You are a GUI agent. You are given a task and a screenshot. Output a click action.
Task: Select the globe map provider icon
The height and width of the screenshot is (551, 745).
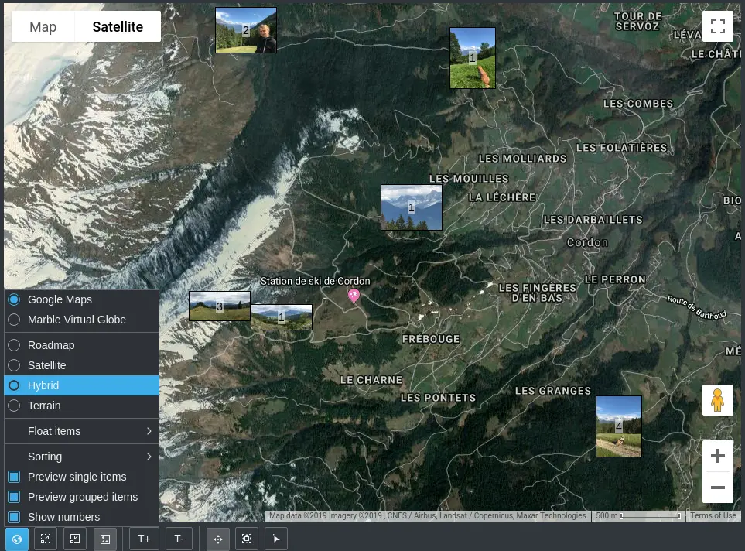pyautogui.click(x=17, y=539)
